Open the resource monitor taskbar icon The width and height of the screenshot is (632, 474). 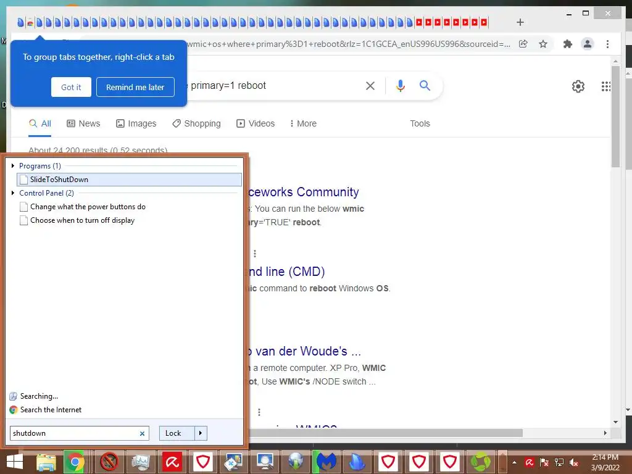pyautogui.click(x=141, y=462)
